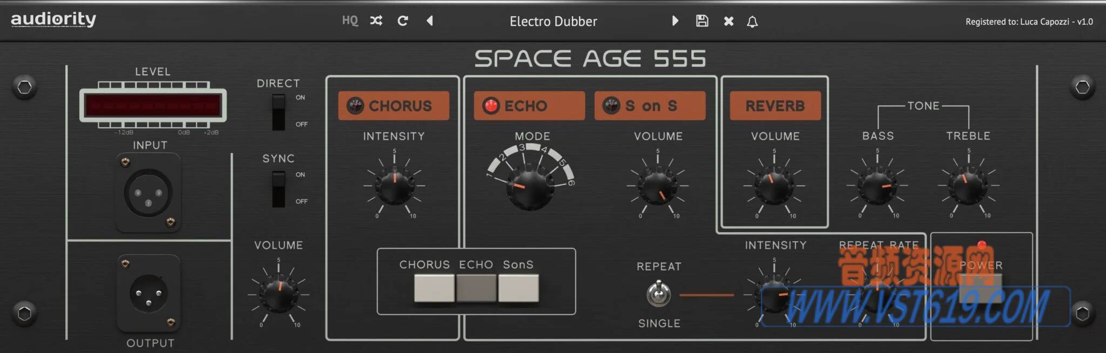This screenshot has height=353, width=1106.
Task: Toggle the CHORUS section header button
Action: point(394,105)
